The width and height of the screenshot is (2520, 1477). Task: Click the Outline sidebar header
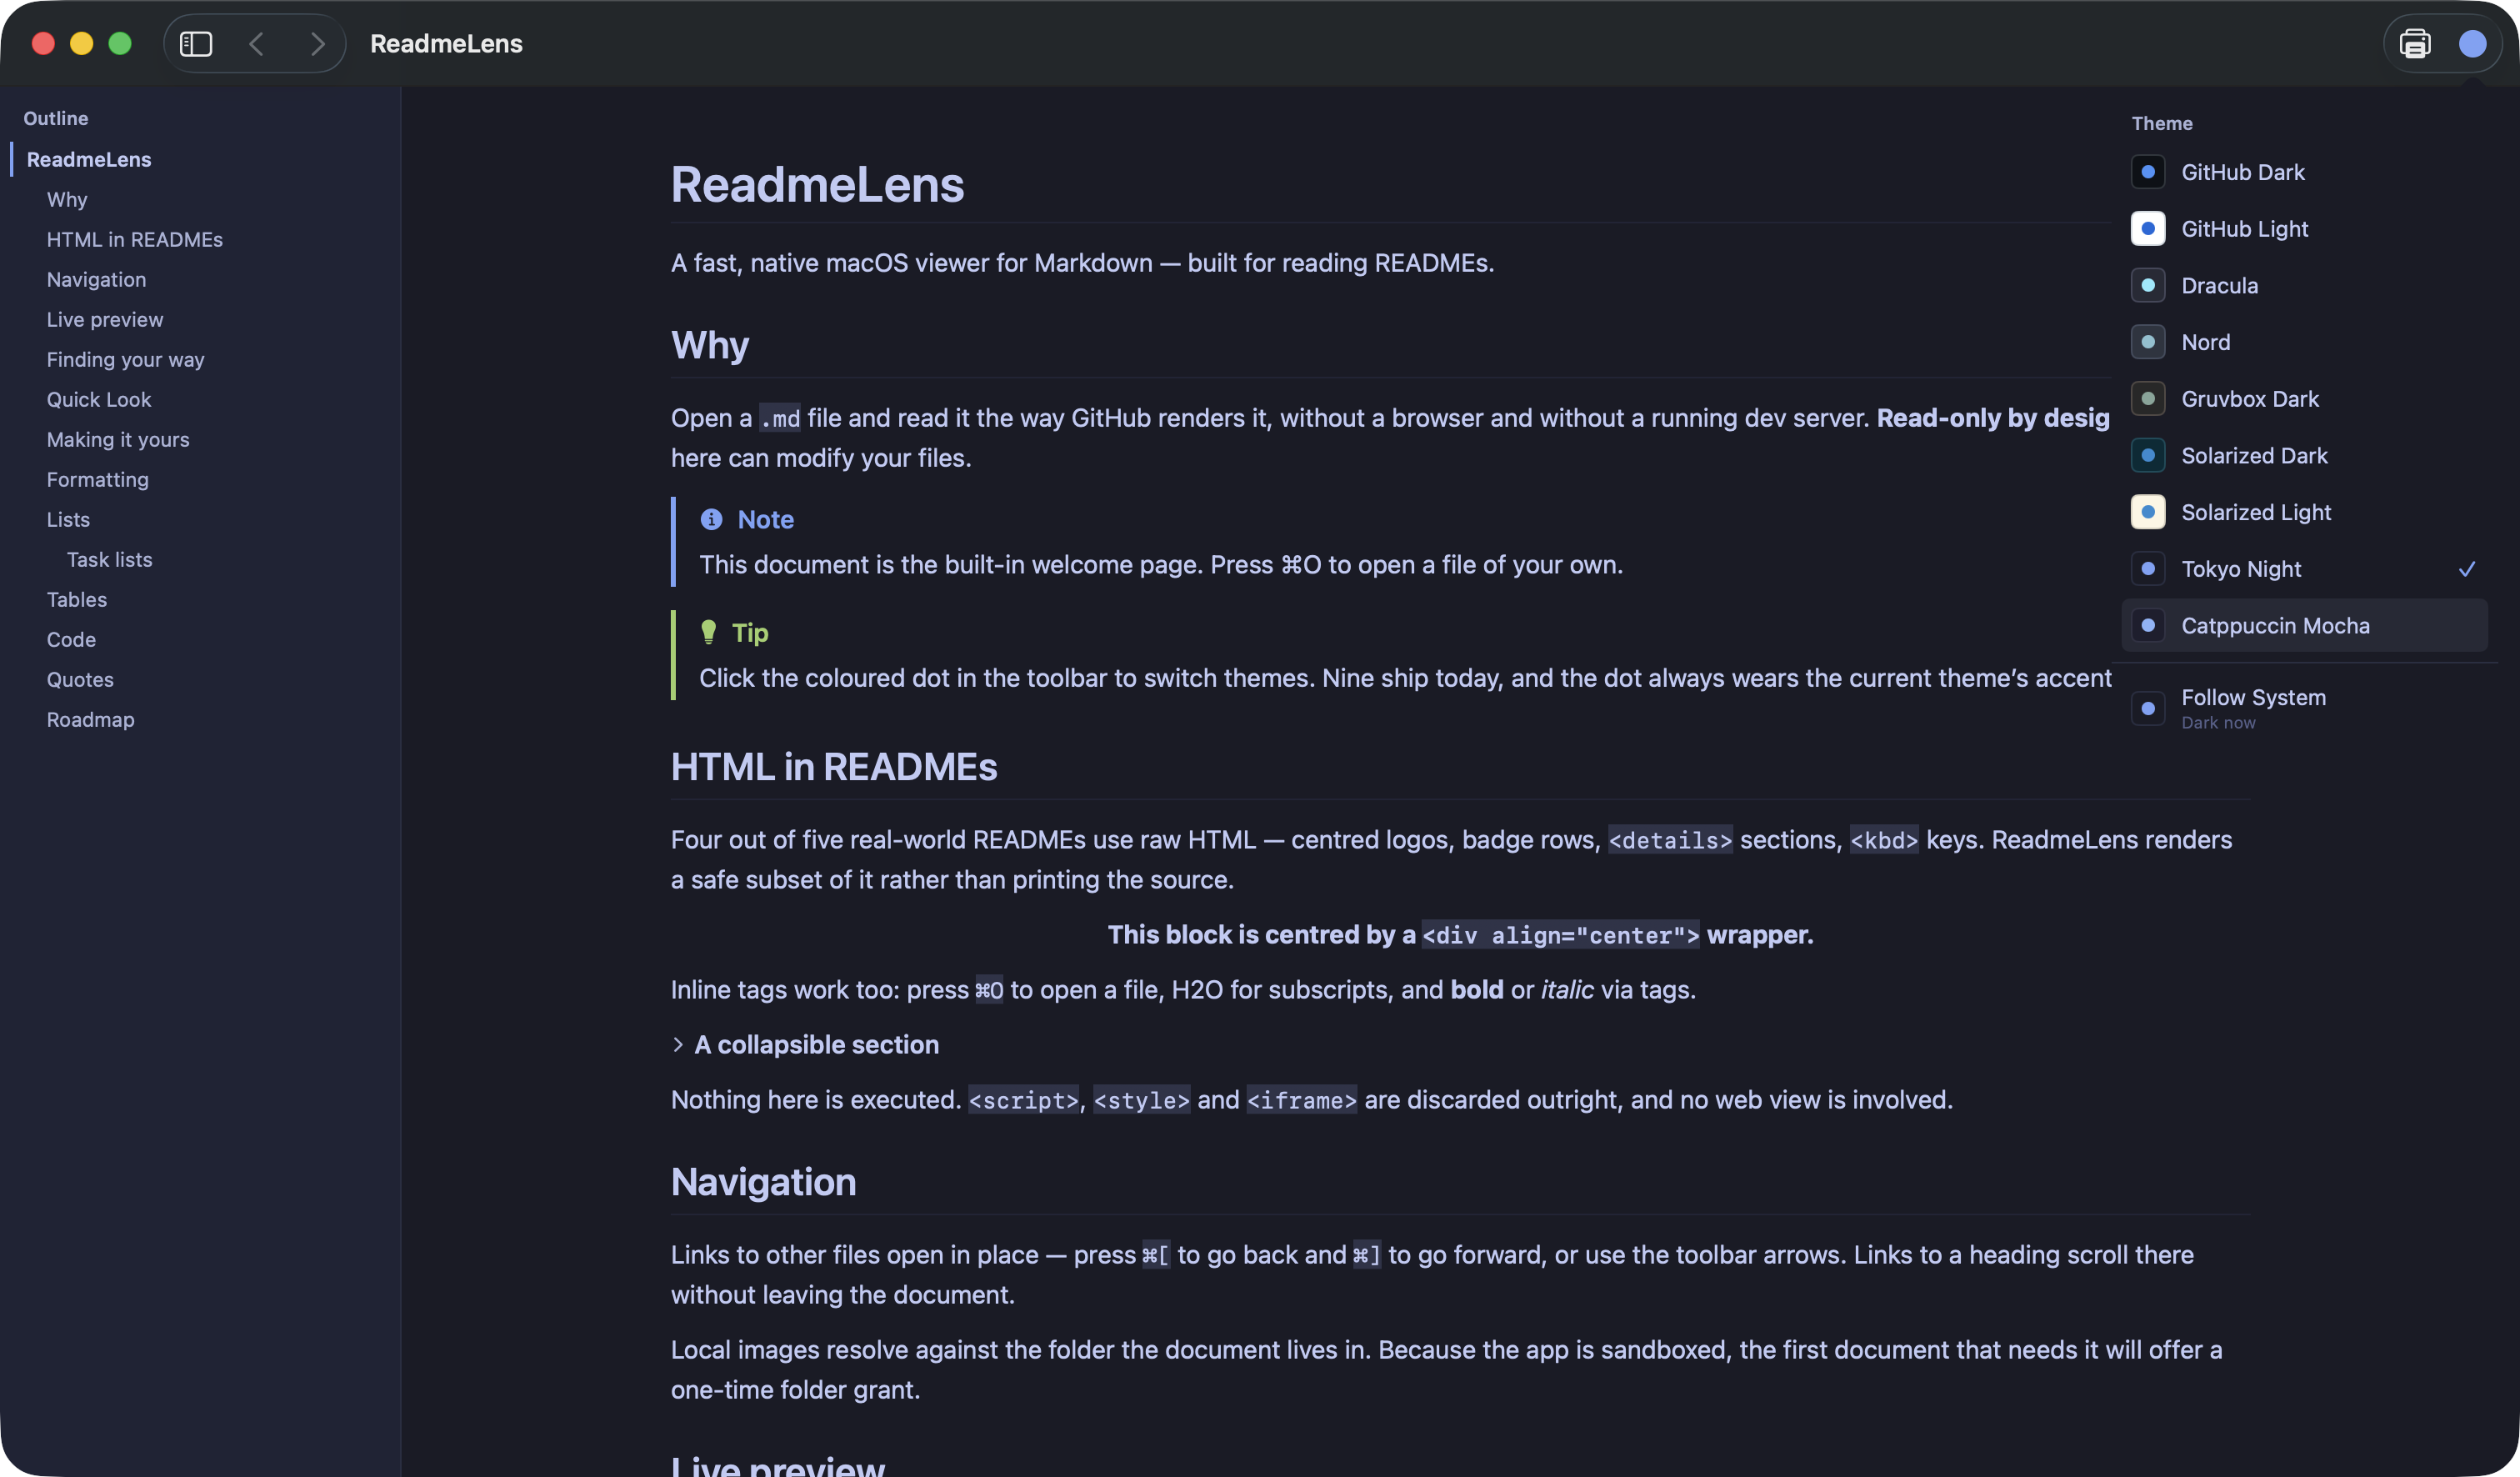pyautogui.click(x=56, y=118)
